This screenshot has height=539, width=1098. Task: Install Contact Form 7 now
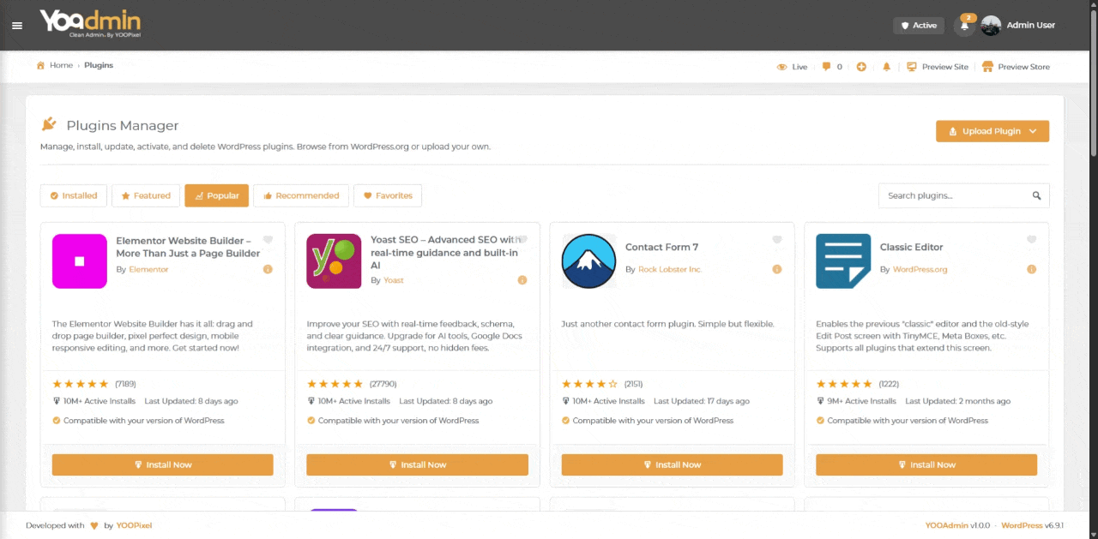[672, 464]
